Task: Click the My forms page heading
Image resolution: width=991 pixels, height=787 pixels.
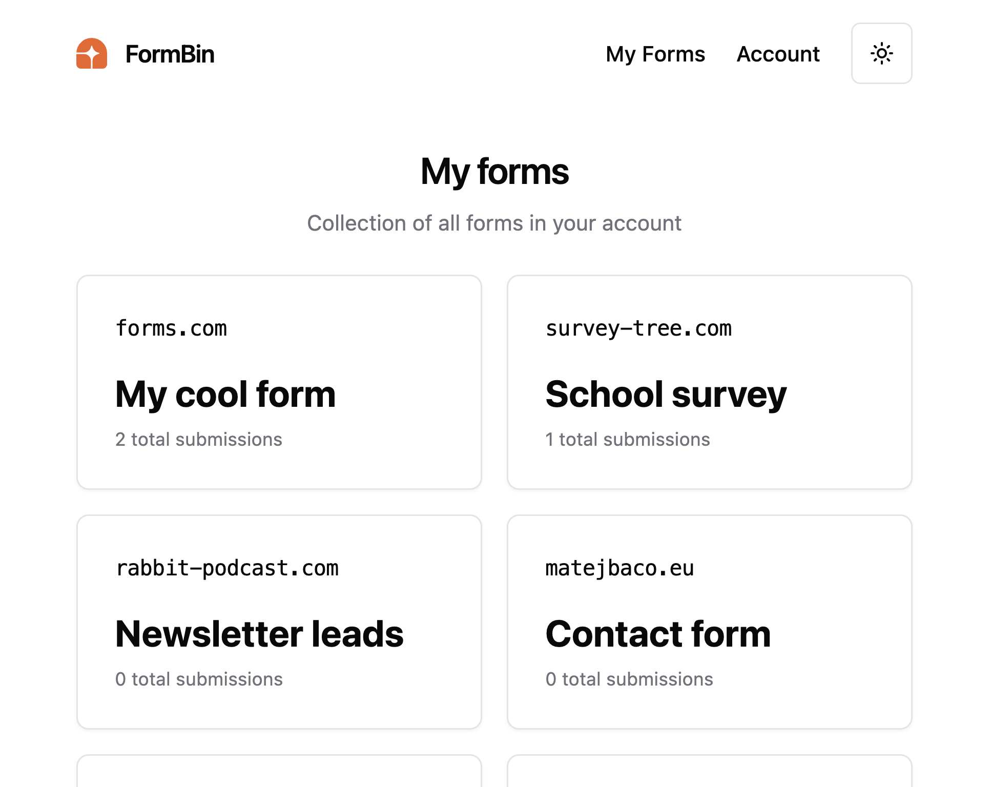Action: click(494, 172)
